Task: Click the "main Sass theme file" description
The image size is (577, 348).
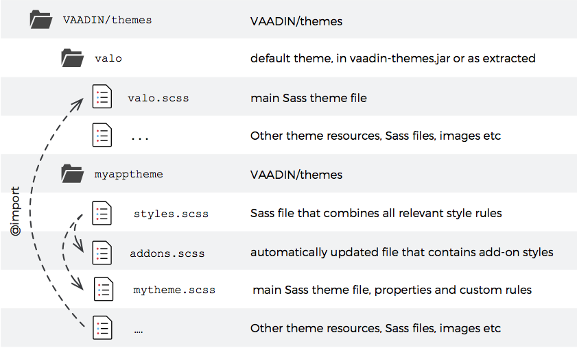Action: pos(308,98)
